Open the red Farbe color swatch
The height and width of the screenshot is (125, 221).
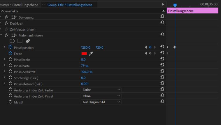[x=84, y=54]
